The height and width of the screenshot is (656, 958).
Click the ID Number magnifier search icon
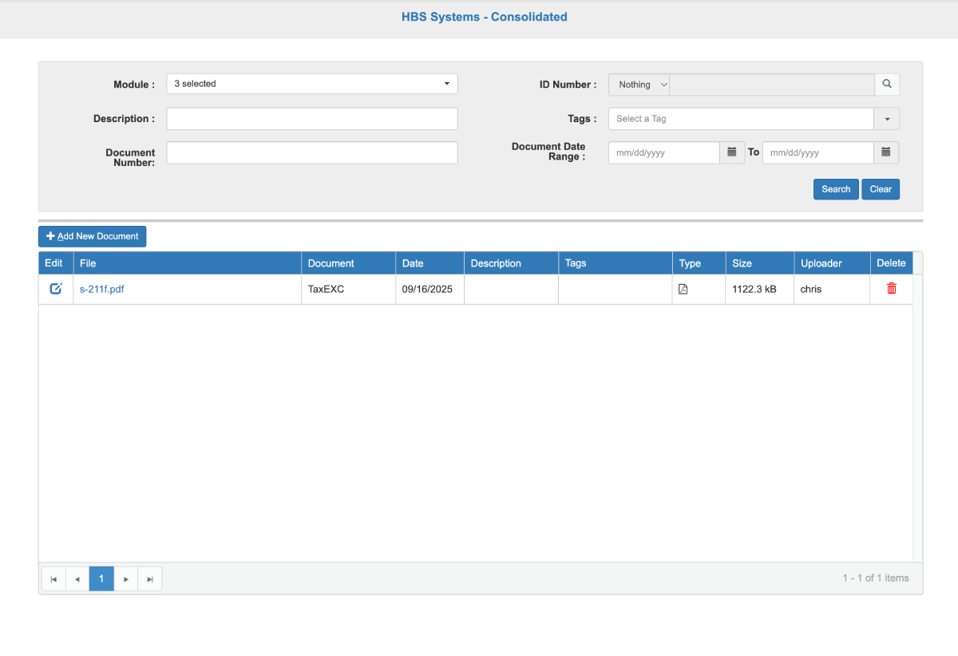pyautogui.click(x=887, y=85)
